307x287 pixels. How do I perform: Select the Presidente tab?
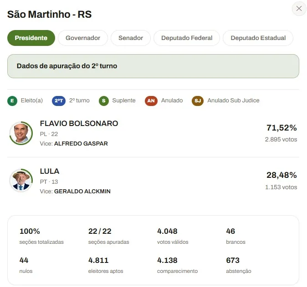pyautogui.click(x=31, y=38)
